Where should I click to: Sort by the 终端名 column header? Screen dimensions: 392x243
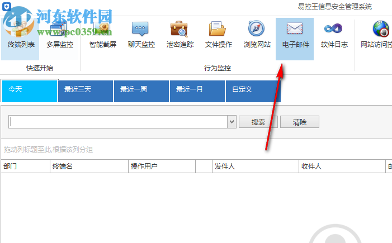pos(89,166)
